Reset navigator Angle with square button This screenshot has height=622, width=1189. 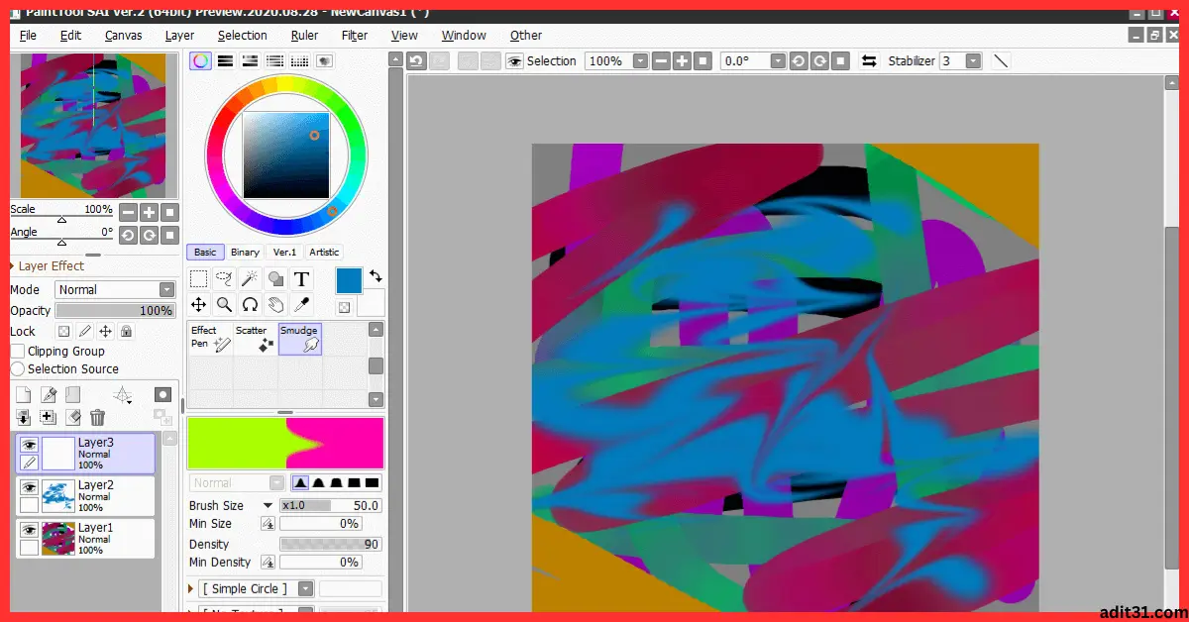169,235
